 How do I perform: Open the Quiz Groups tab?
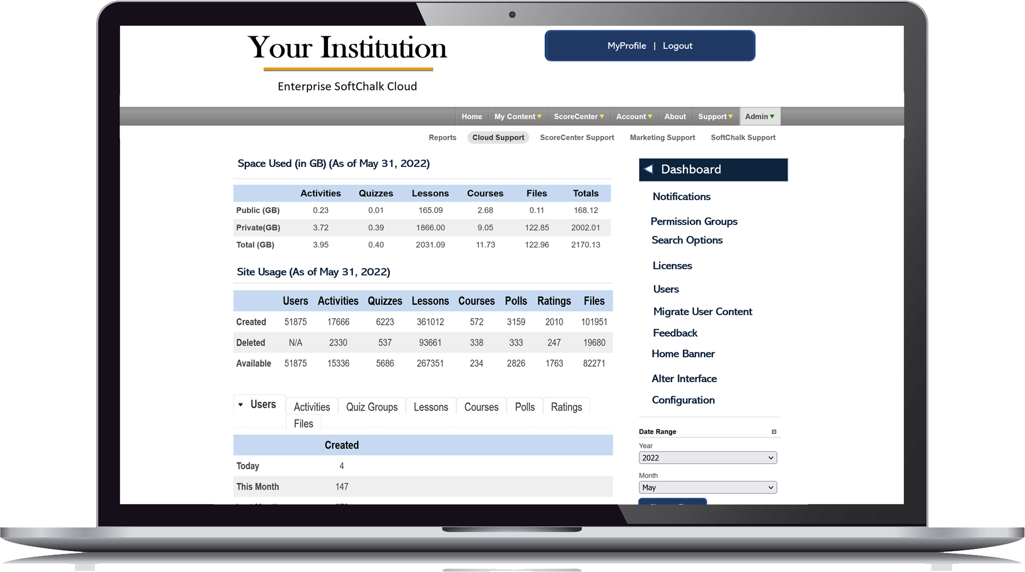point(372,406)
